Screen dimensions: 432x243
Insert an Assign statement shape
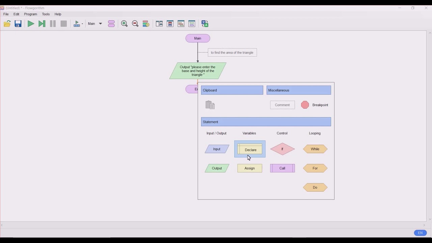(250, 168)
